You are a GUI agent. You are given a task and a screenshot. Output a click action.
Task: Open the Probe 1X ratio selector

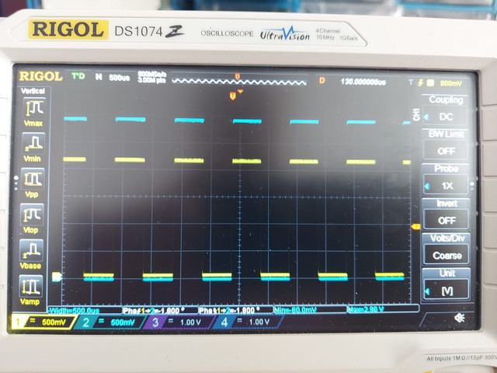447,180
